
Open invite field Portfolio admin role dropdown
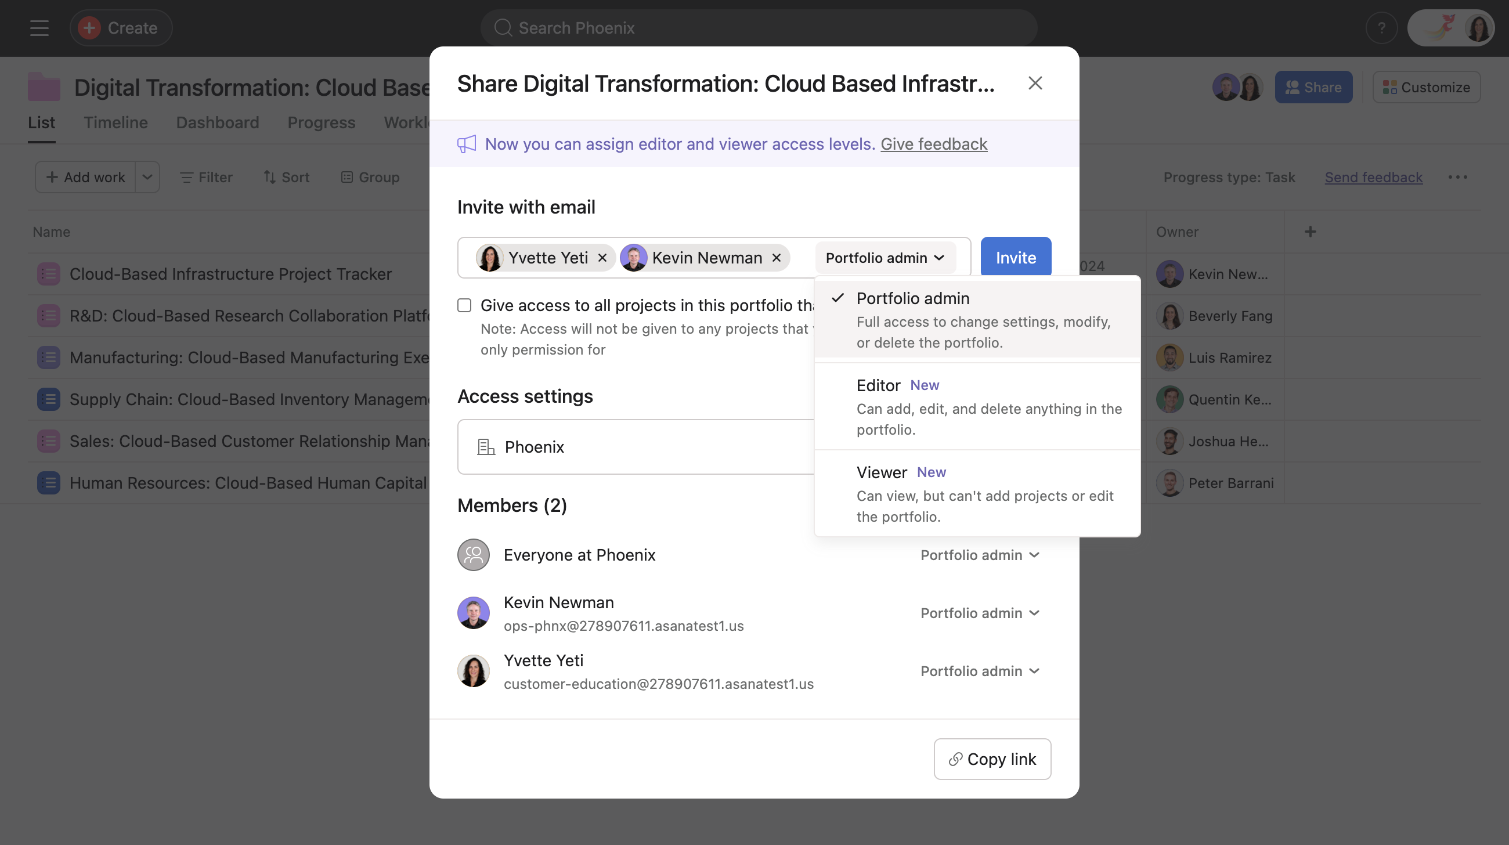[885, 258]
